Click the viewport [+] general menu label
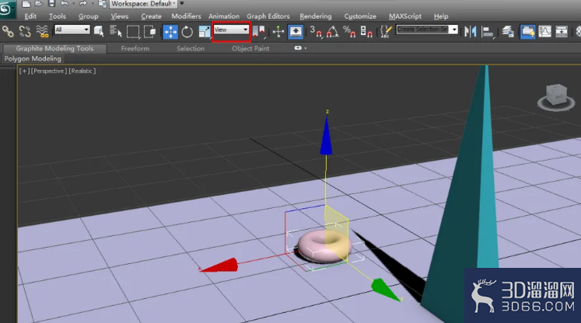The width and height of the screenshot is (581, 323). 24,71
